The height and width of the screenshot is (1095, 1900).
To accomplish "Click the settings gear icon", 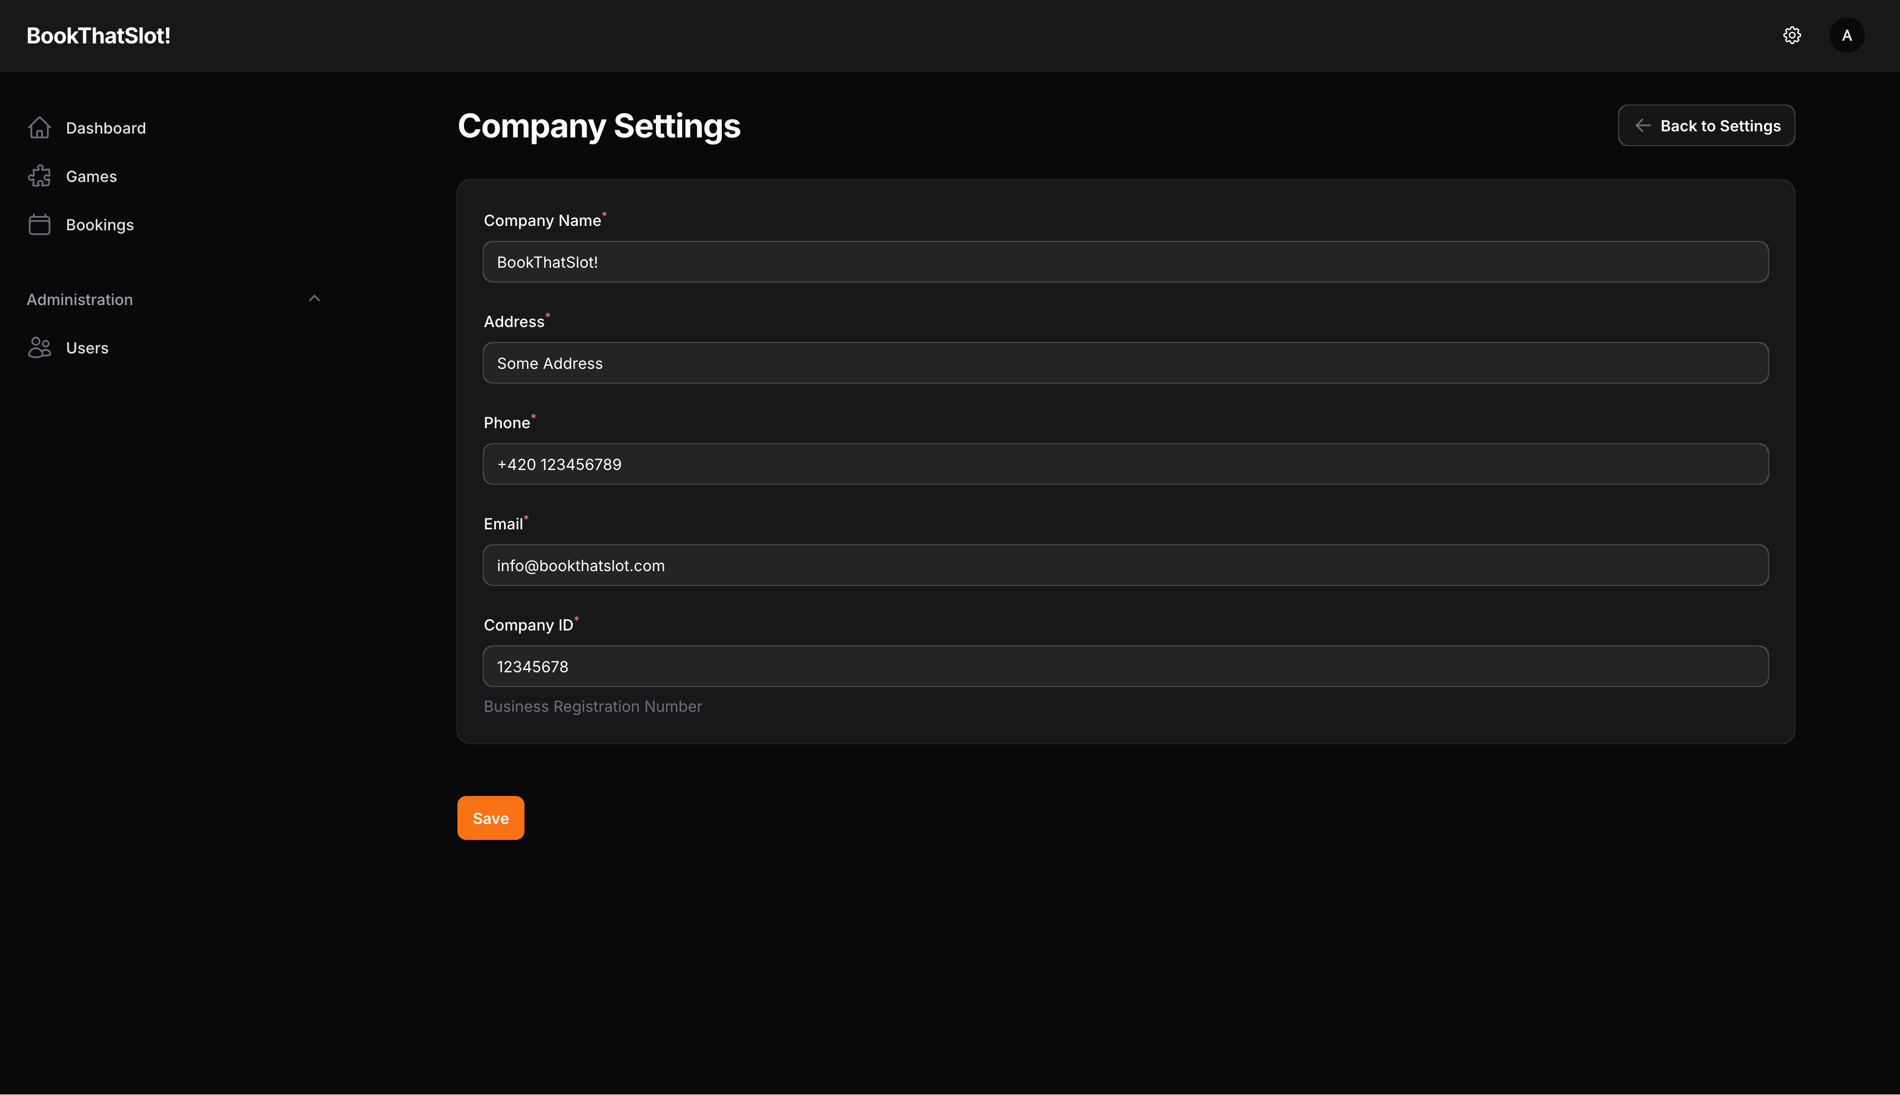I will click(1793, 35).
